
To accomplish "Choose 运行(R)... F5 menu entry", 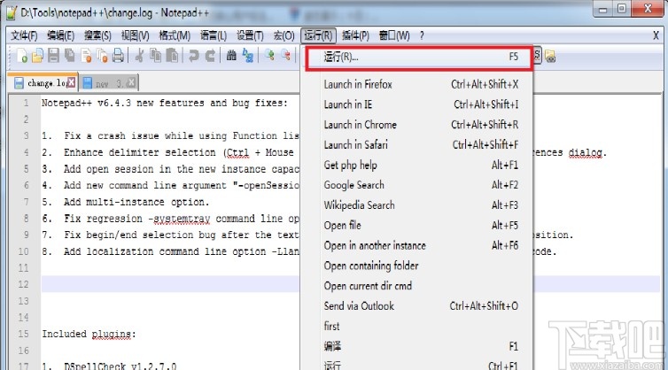I will coord(419,58).
